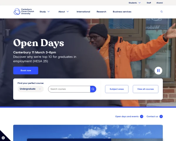Open the Undergraduate course level dropdown
The height and width of the screenshot is (141, 176).
31,89
